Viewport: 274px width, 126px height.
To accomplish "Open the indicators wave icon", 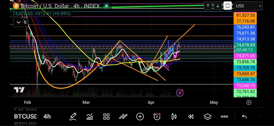I will [x=123, y=117].
